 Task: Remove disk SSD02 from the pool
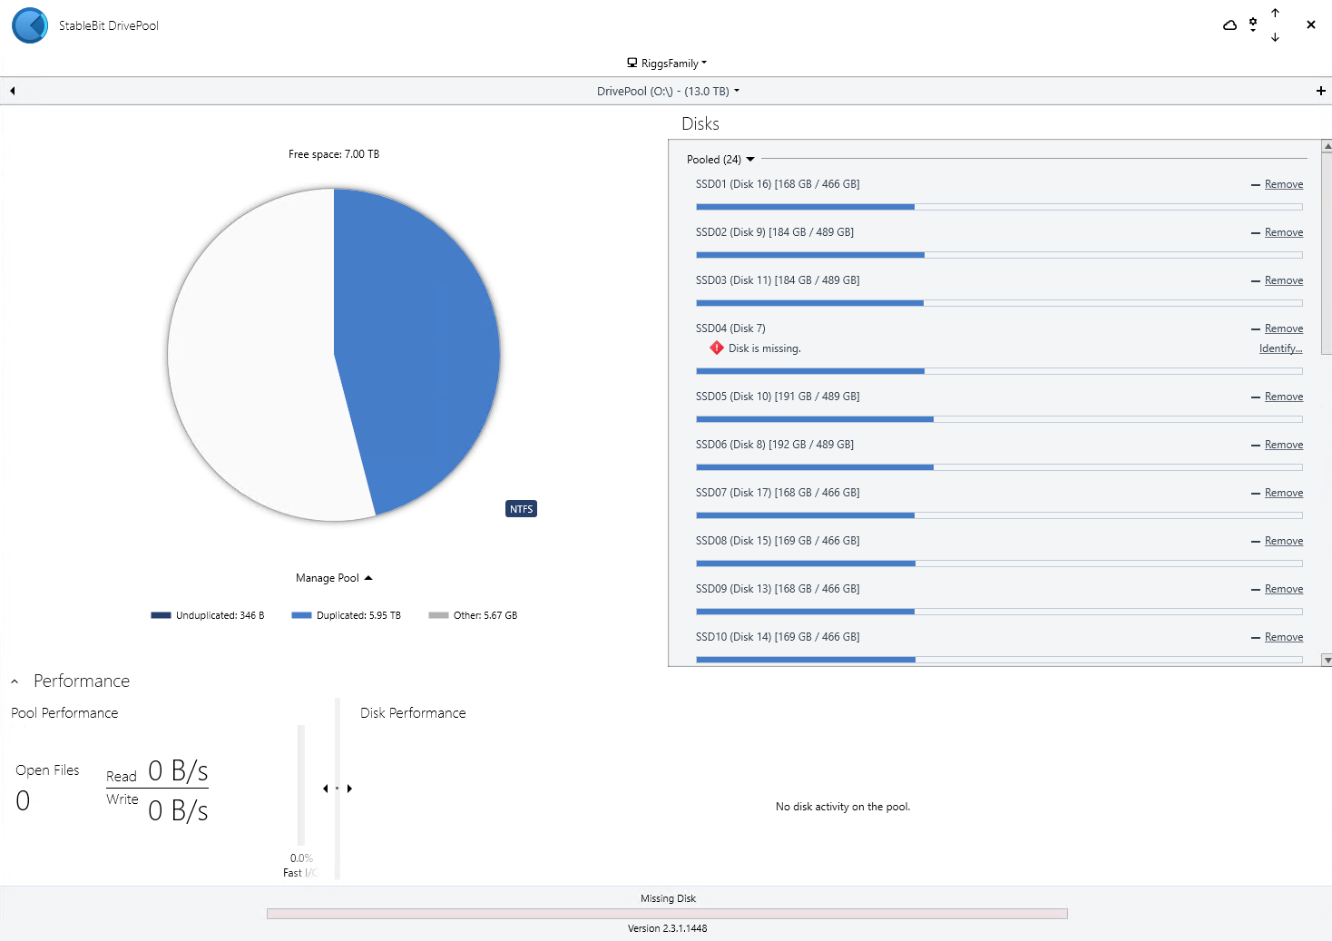(1284, 232)
